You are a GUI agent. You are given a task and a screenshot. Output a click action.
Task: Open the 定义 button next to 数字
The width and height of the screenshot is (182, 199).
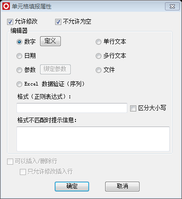tap(50, 41)
